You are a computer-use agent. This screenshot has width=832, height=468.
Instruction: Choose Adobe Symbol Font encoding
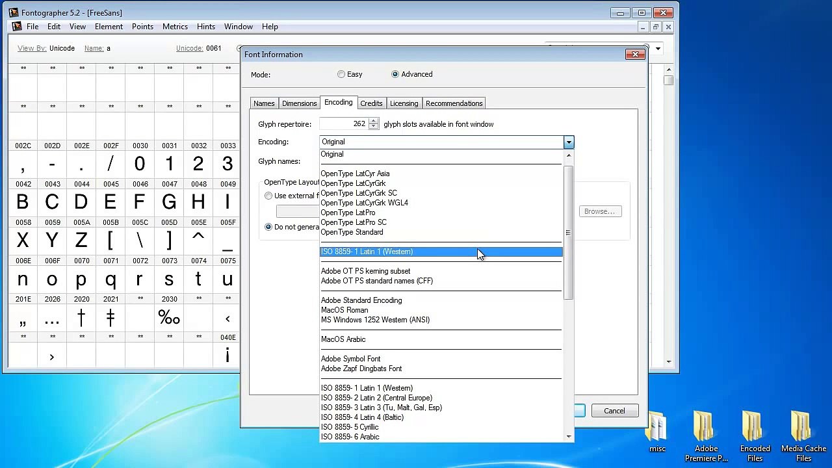441,359
